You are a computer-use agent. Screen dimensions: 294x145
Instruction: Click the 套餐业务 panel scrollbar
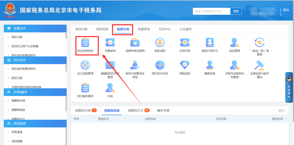click(66, 35)
